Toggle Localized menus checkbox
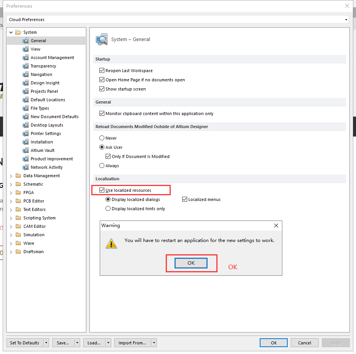 185,199
